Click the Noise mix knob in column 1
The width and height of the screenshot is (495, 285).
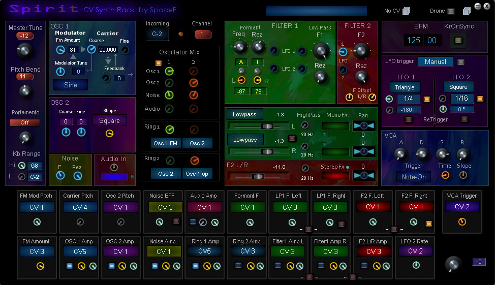[x=169, y=95]
